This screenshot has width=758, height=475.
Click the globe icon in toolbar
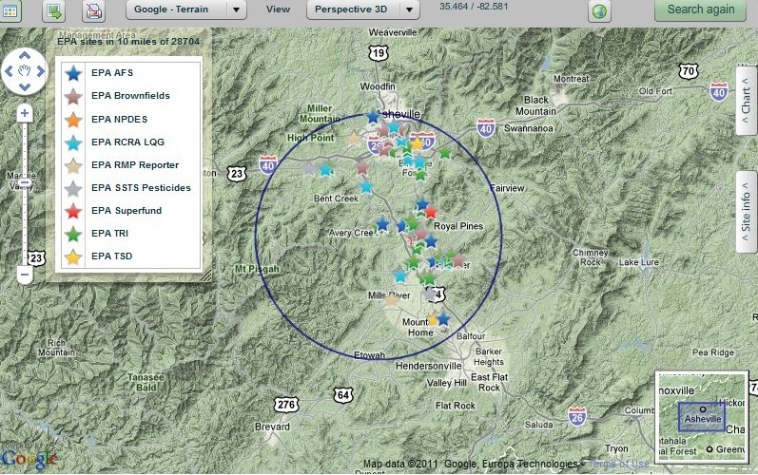tap(599, 11)
